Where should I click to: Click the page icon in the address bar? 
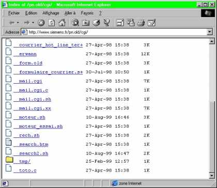[x=24, y=32]
